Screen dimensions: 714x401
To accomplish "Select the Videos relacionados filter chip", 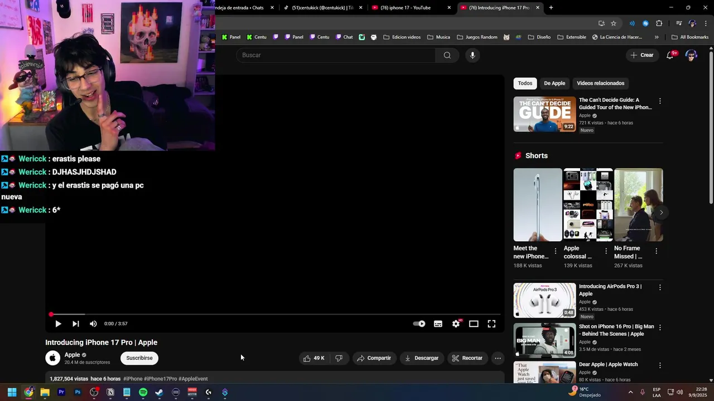I will click(600, 83).
